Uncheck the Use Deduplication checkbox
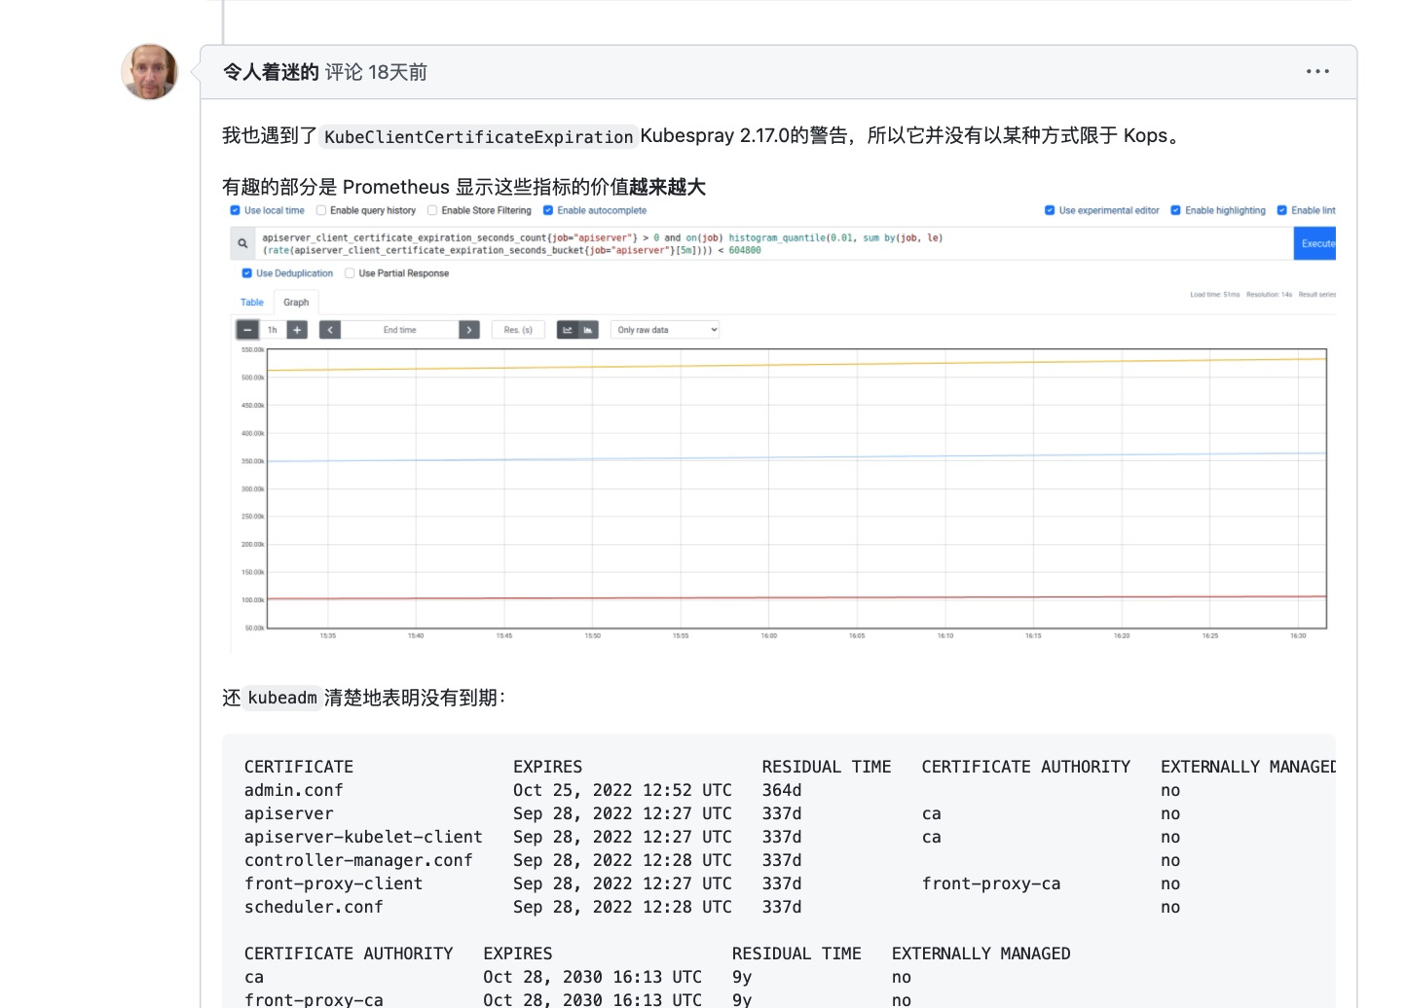 pyautogui.click(x=246, y=273)
